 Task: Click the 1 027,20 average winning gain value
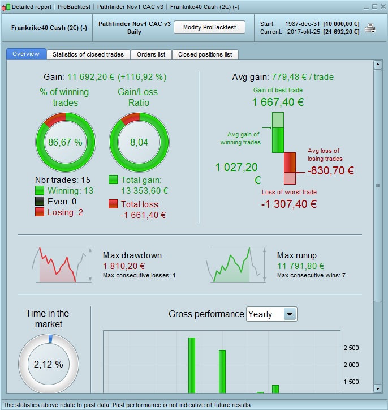coord(236,168)
